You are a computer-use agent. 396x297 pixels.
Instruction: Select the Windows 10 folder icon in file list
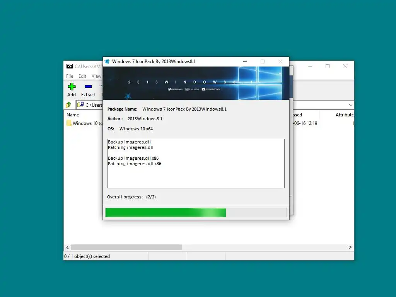(69, 123)
